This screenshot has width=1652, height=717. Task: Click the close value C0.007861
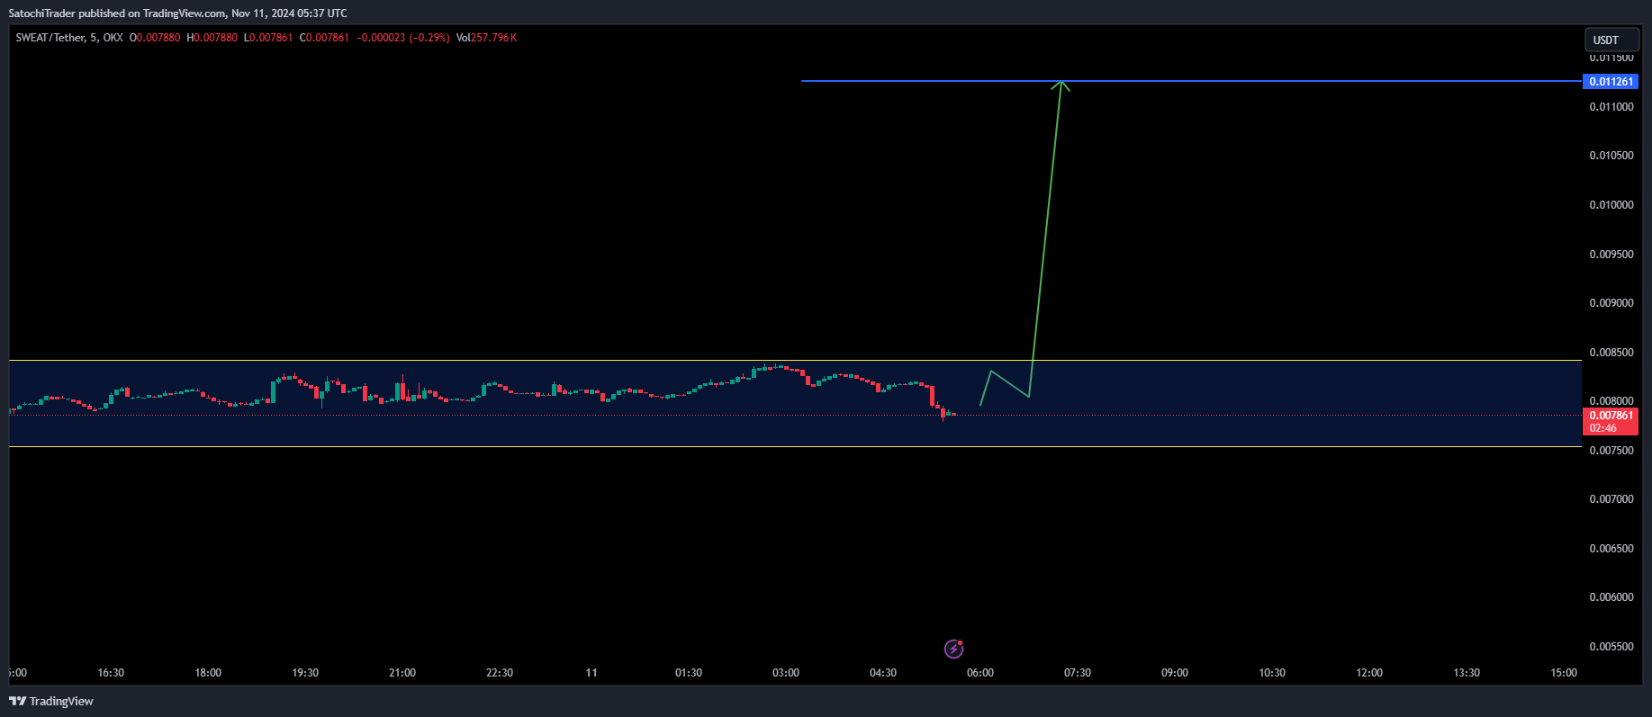pos(324,38)
